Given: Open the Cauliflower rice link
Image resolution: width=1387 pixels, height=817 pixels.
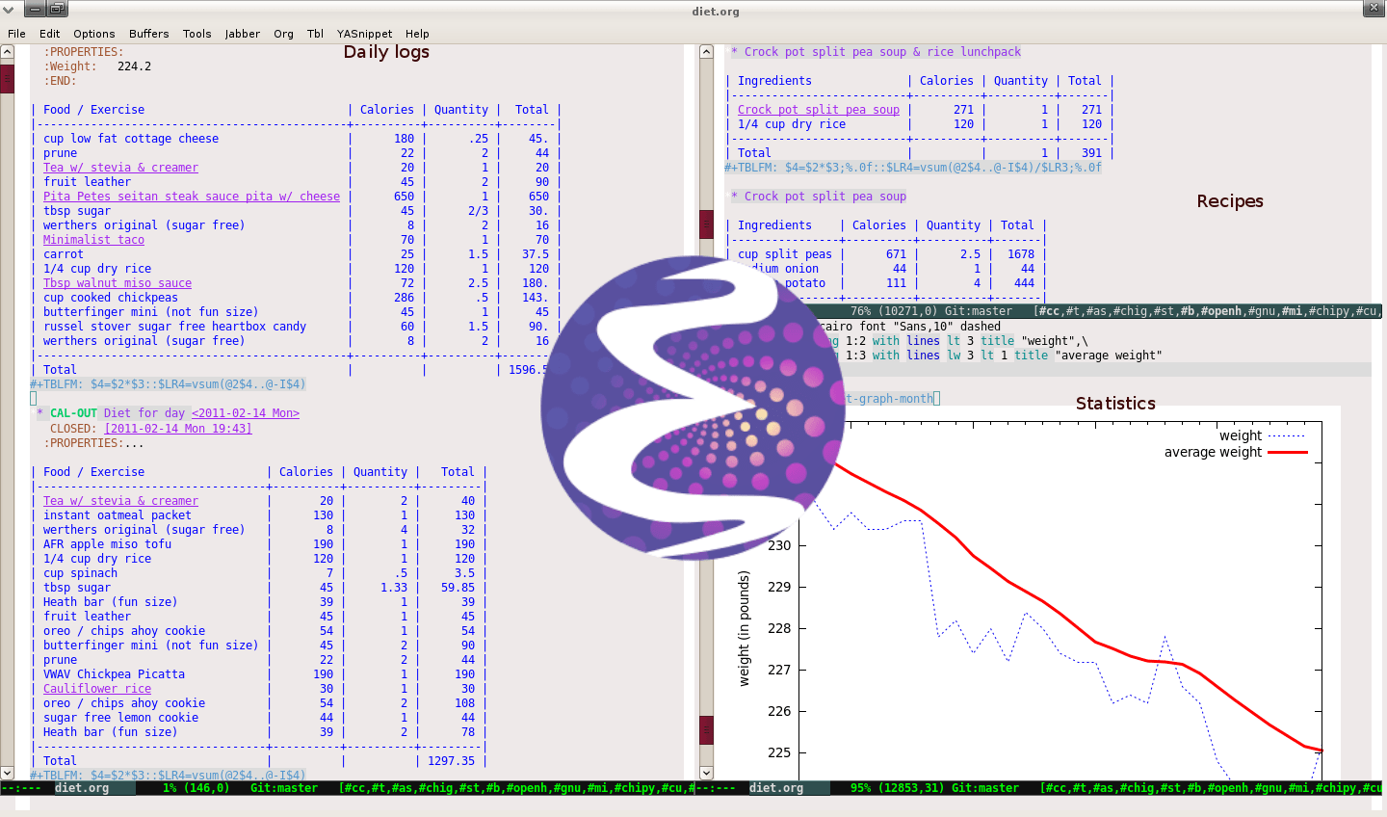Looking at the screenshot, I should pyautogui.click(x=97, y=689).
